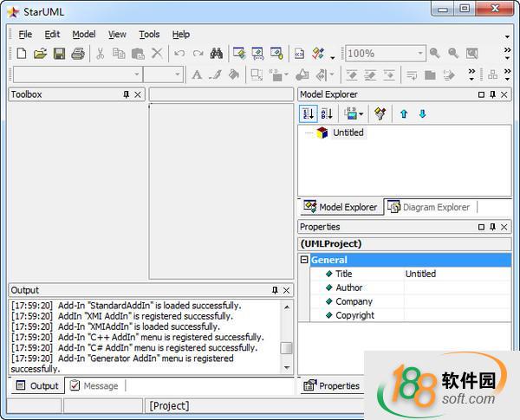Click the font 'A' formatting icon
Screen dimensions: 520x420
click(x=197, y=75)
